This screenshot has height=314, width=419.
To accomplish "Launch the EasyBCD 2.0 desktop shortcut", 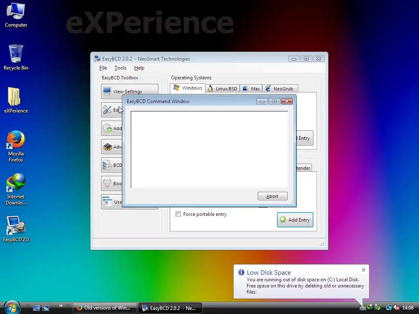I will coord(16,229).
